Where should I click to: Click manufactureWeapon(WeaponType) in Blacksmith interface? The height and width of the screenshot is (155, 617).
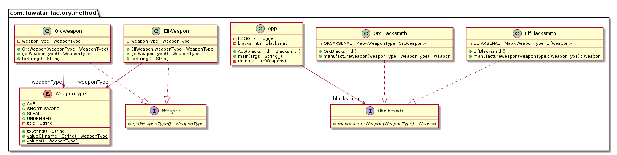387,124
